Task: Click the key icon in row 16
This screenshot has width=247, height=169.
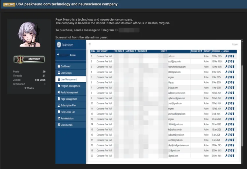Action: (226, 135)
